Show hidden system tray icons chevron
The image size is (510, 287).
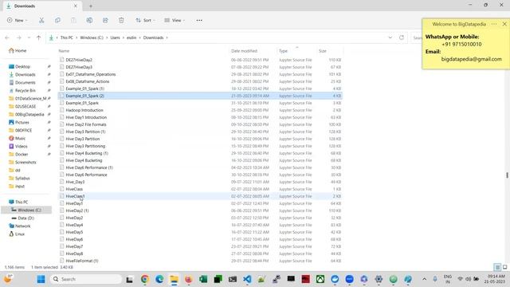tap(424, 279)
